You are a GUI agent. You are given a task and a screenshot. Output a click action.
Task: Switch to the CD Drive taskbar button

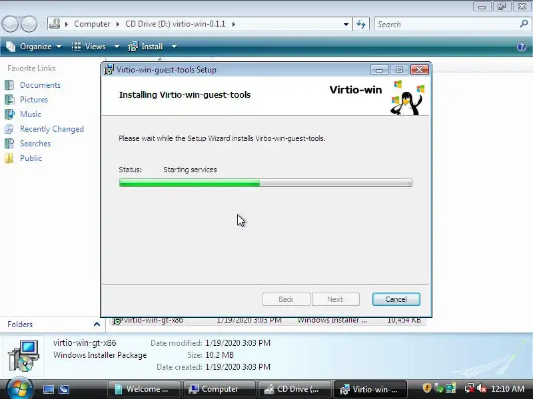294,389
